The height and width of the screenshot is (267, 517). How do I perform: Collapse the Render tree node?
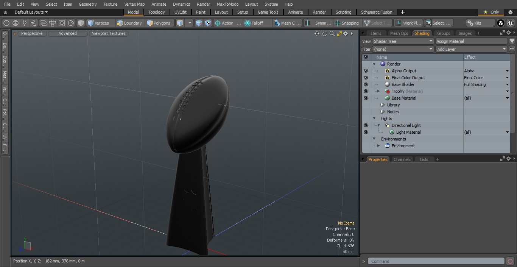coord(374,64)
